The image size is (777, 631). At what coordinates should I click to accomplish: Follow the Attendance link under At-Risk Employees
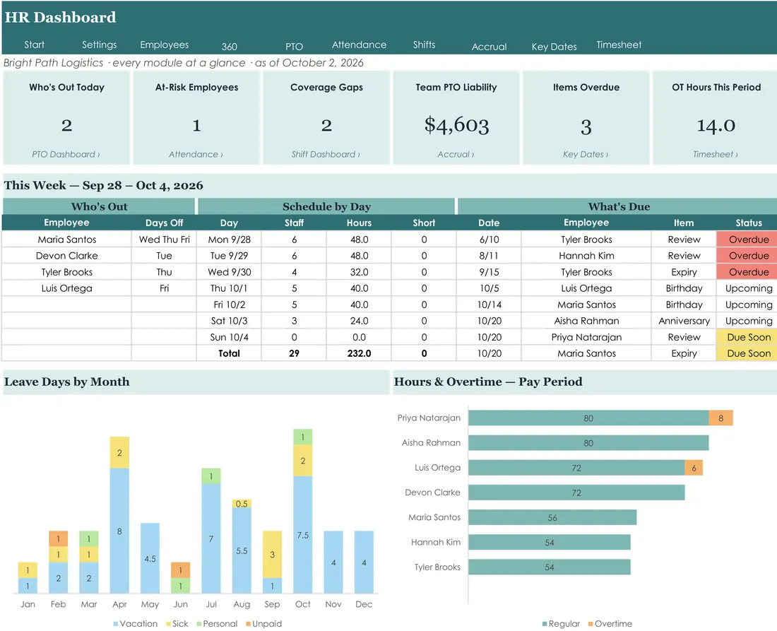pyautogui.click(x=196, y=154)
